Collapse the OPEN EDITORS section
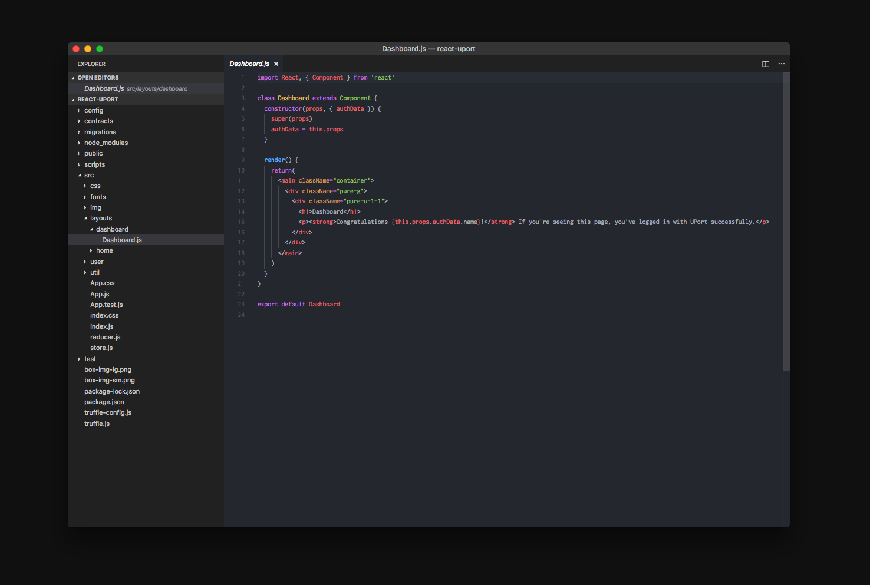 pyautogui.click(x=98, y=78)
